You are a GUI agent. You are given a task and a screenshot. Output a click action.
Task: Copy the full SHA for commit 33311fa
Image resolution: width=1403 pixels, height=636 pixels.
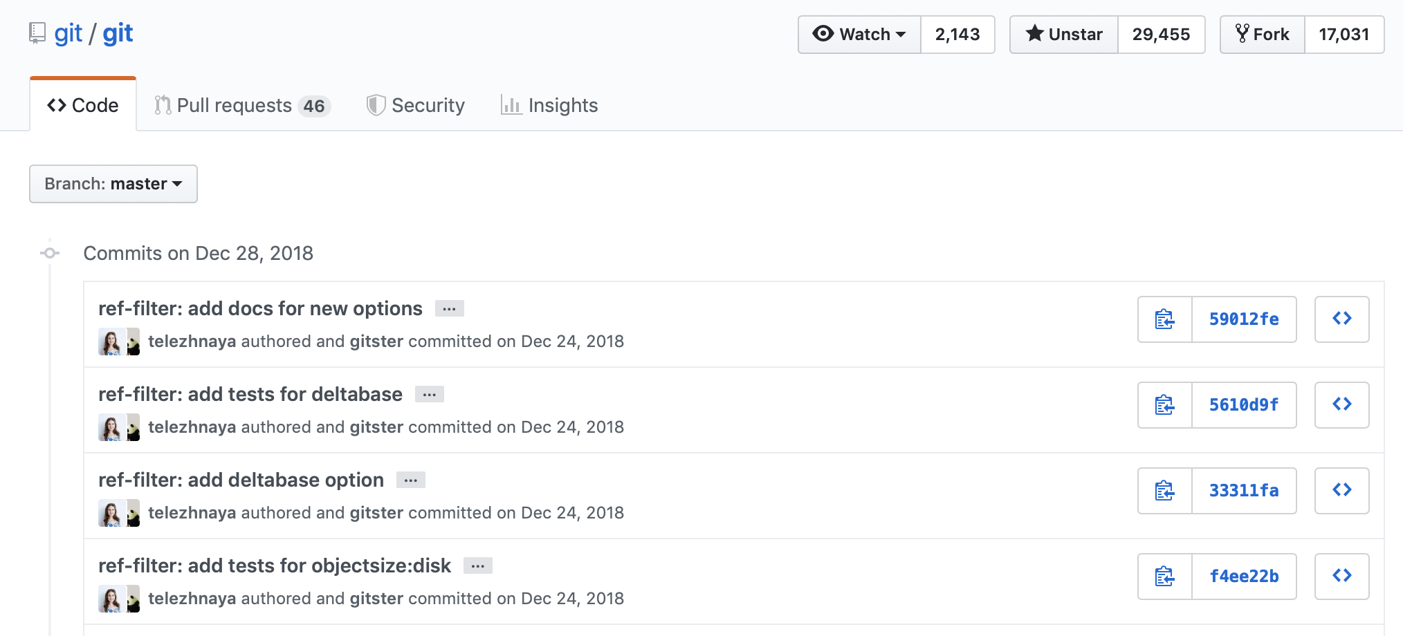tap(1165, 491)
